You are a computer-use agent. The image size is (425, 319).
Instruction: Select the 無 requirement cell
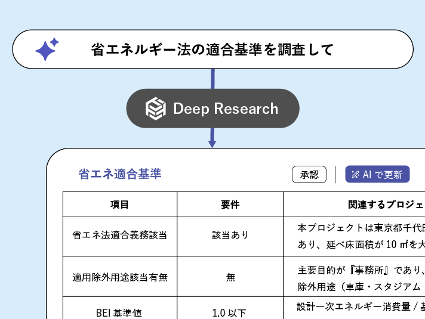coord(230,277)
